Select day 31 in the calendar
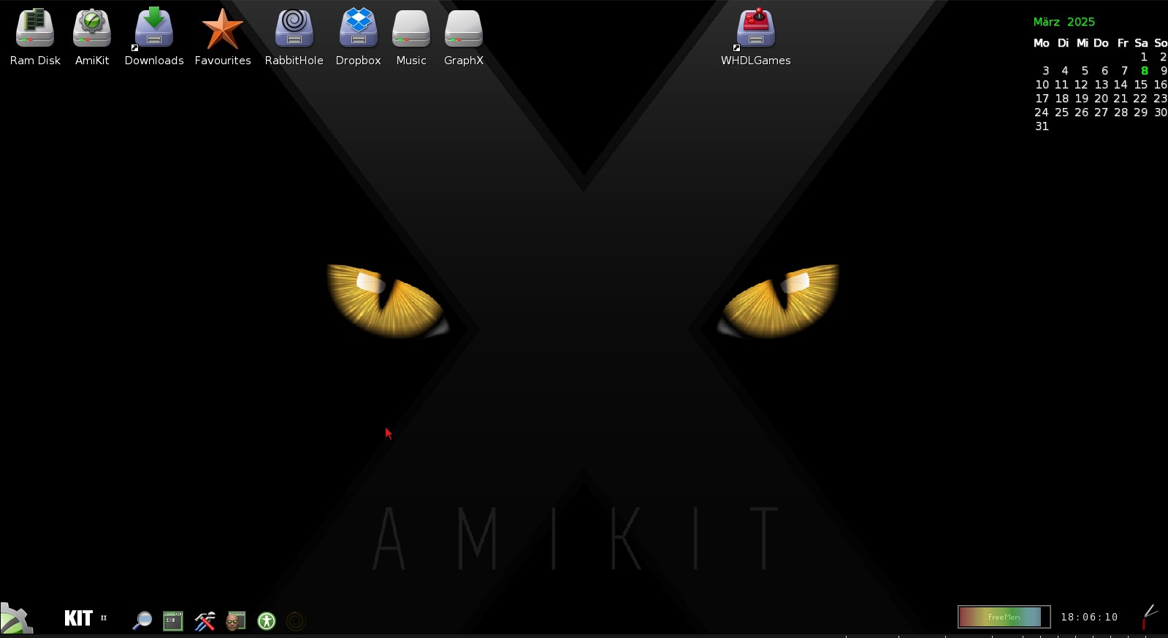1168x638 pixels. click(x=1042, y=126)
